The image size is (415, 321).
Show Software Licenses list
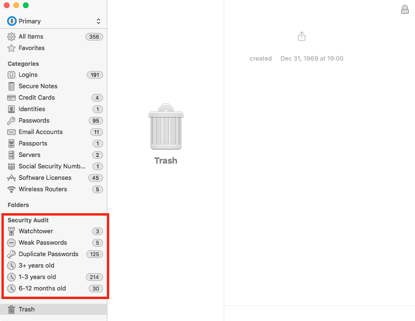coord(45,178)
